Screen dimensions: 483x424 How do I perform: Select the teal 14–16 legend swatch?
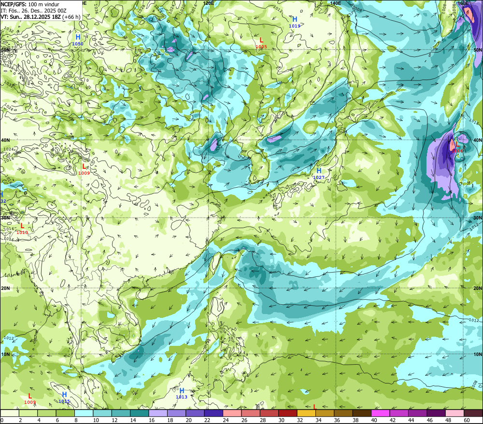[140, 413]
